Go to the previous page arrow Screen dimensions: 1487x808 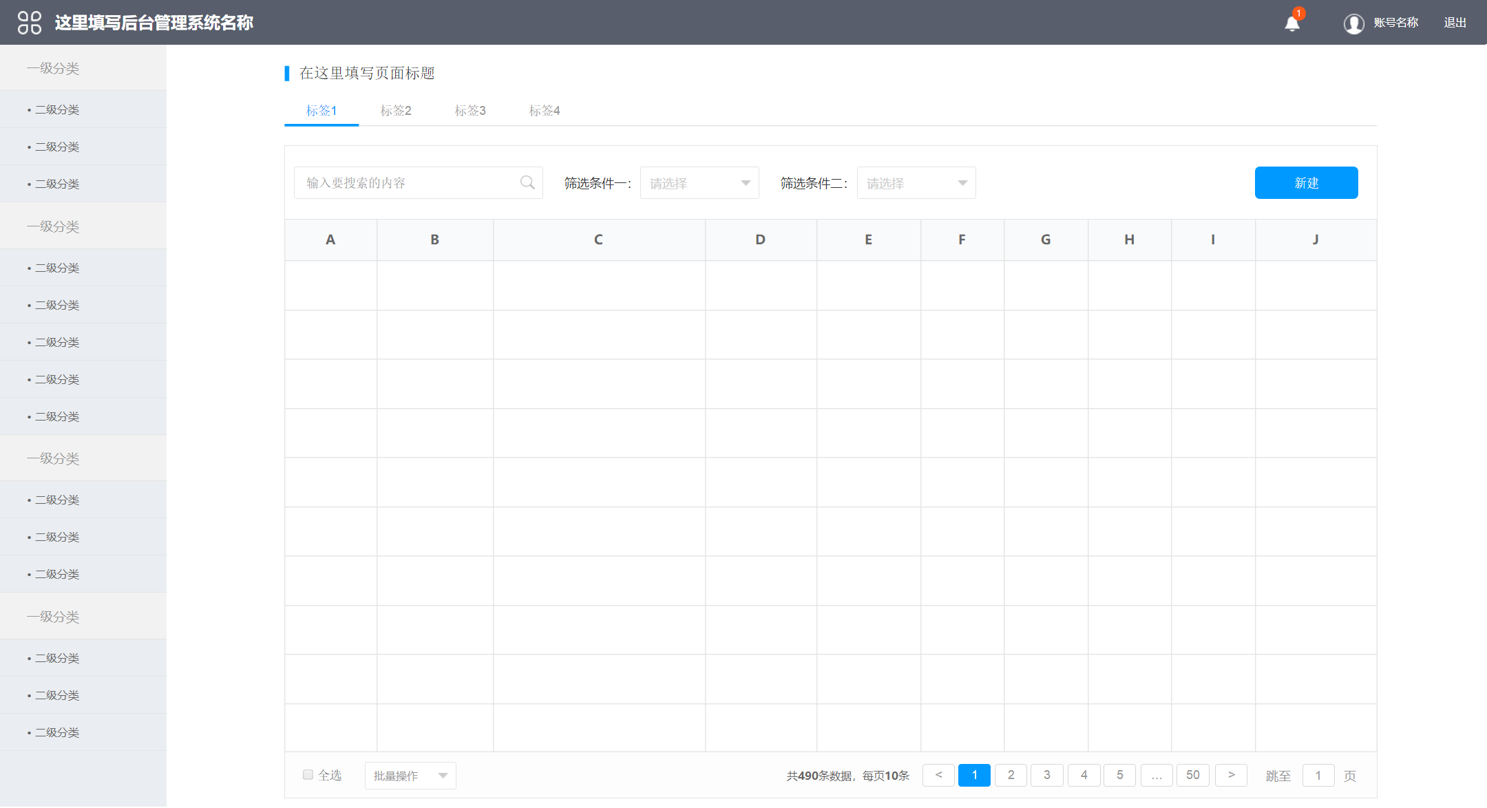pos(938,775)
